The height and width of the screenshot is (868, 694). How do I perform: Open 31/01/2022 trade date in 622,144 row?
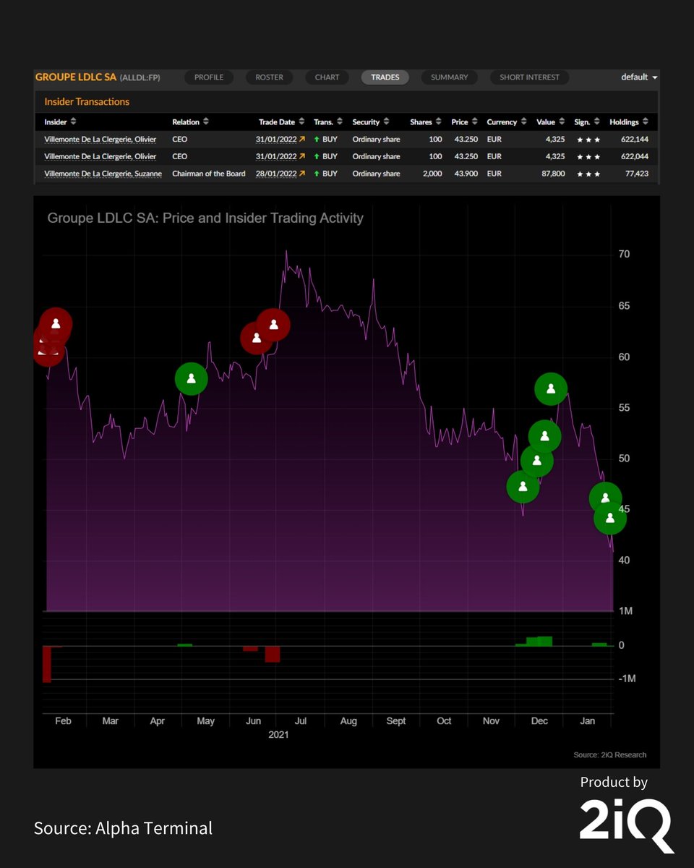(276, 139)
